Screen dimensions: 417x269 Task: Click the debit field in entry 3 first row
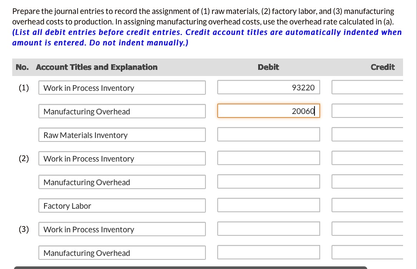click(x=268, y=228)
